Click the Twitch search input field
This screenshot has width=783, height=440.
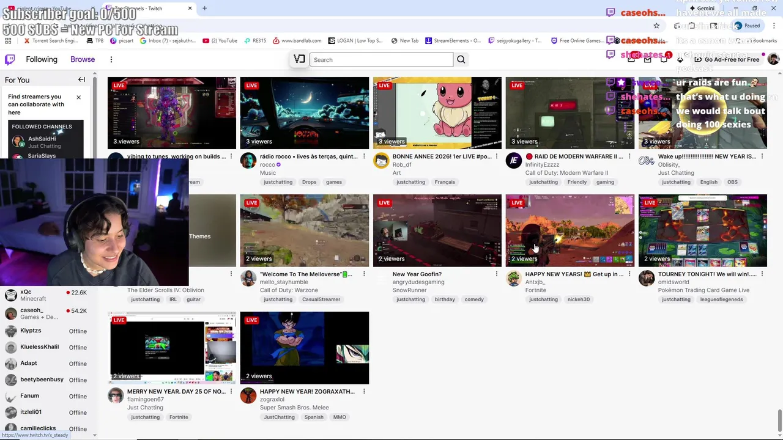(382, 59)
